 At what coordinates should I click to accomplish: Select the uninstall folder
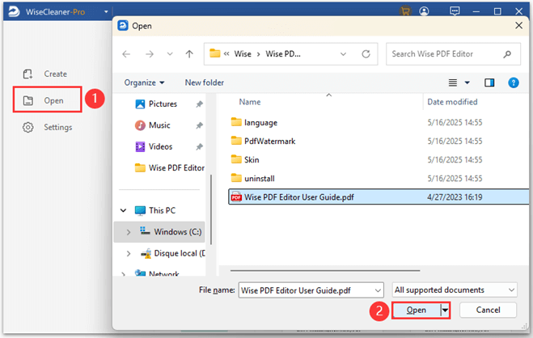tap(260, 179)
